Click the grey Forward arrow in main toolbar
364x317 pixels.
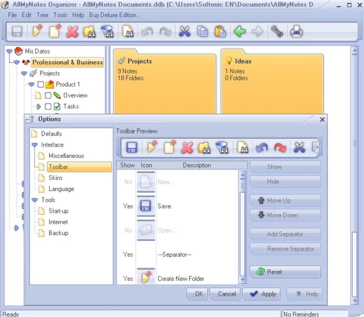pyautogui.click(x=257, y=31)
